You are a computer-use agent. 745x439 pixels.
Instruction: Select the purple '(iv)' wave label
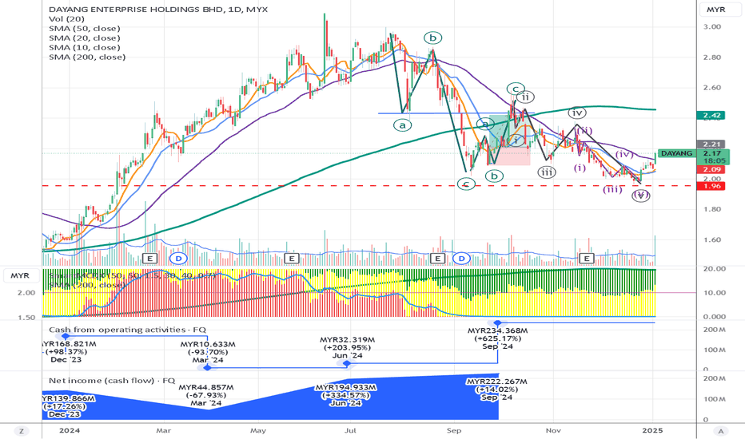click(625, 154)
